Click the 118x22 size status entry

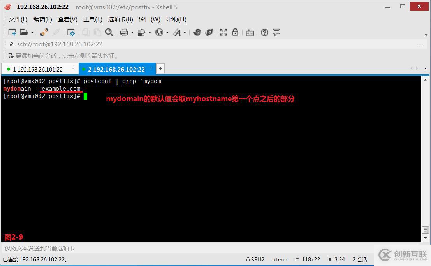pos(308,259)
